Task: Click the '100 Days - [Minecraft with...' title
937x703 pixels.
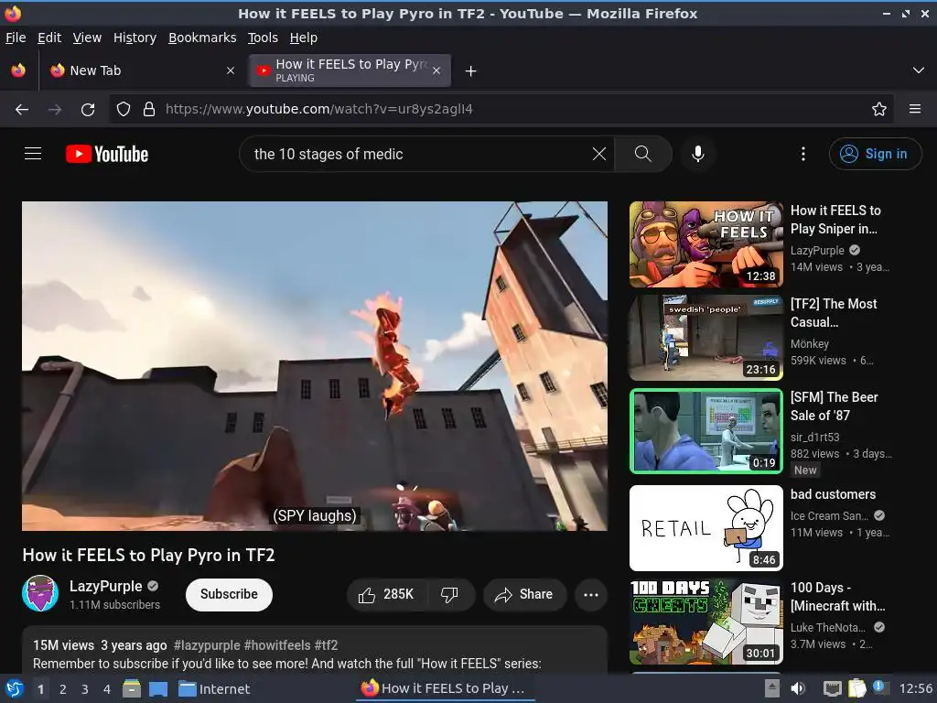Action: pyautogui.click(x=838, y=597)
